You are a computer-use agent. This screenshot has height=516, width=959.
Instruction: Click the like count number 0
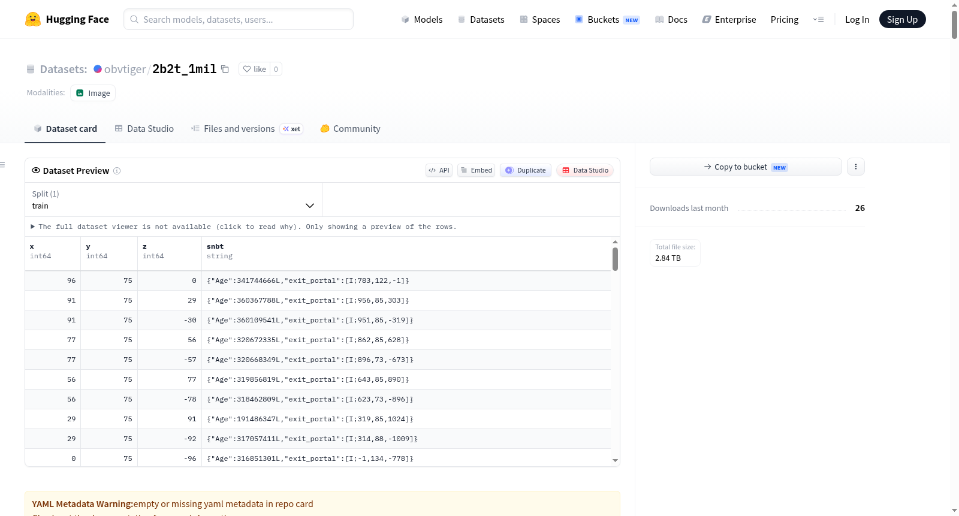[276, 69]
